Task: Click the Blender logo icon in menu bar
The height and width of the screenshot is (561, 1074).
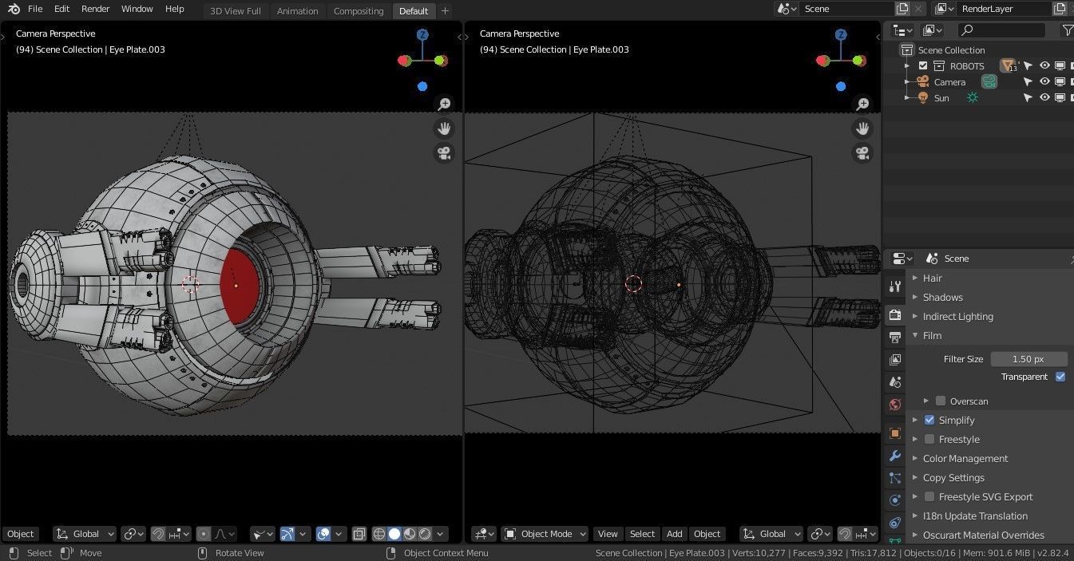Action: [14, 9]
